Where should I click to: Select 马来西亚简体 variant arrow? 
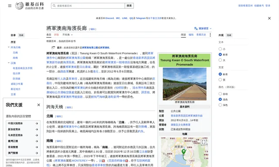coord(37,135)
